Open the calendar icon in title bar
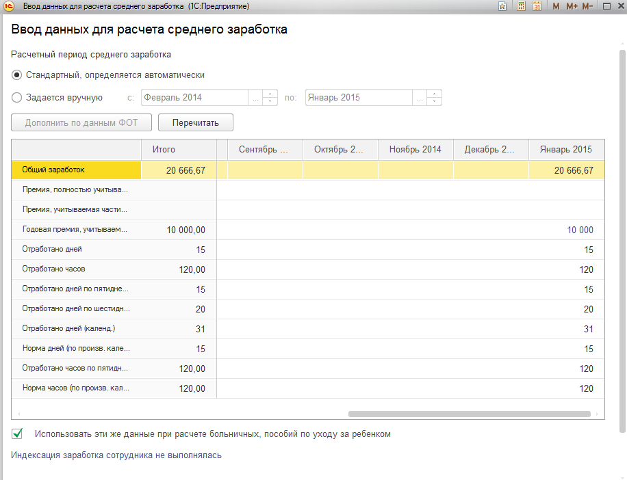Image resolution: width=627 pixels, height=480 pixels. coord(537,6)
